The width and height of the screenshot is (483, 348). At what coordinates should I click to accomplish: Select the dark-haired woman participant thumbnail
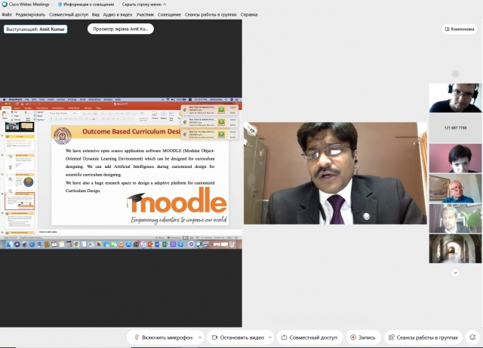(455, 158)
